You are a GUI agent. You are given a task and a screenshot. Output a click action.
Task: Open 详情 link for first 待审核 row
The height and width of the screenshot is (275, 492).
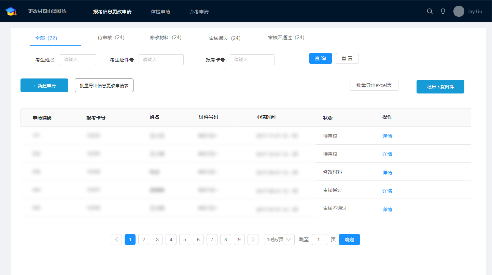(x=387, y=136)
